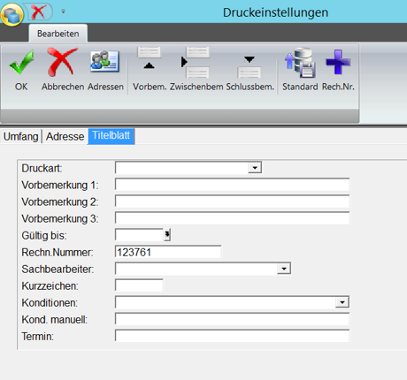Viewport: 407px width, 380px height.
Task: Click the Schlussbem. ribbon icon
Action: tap(250, 66)
